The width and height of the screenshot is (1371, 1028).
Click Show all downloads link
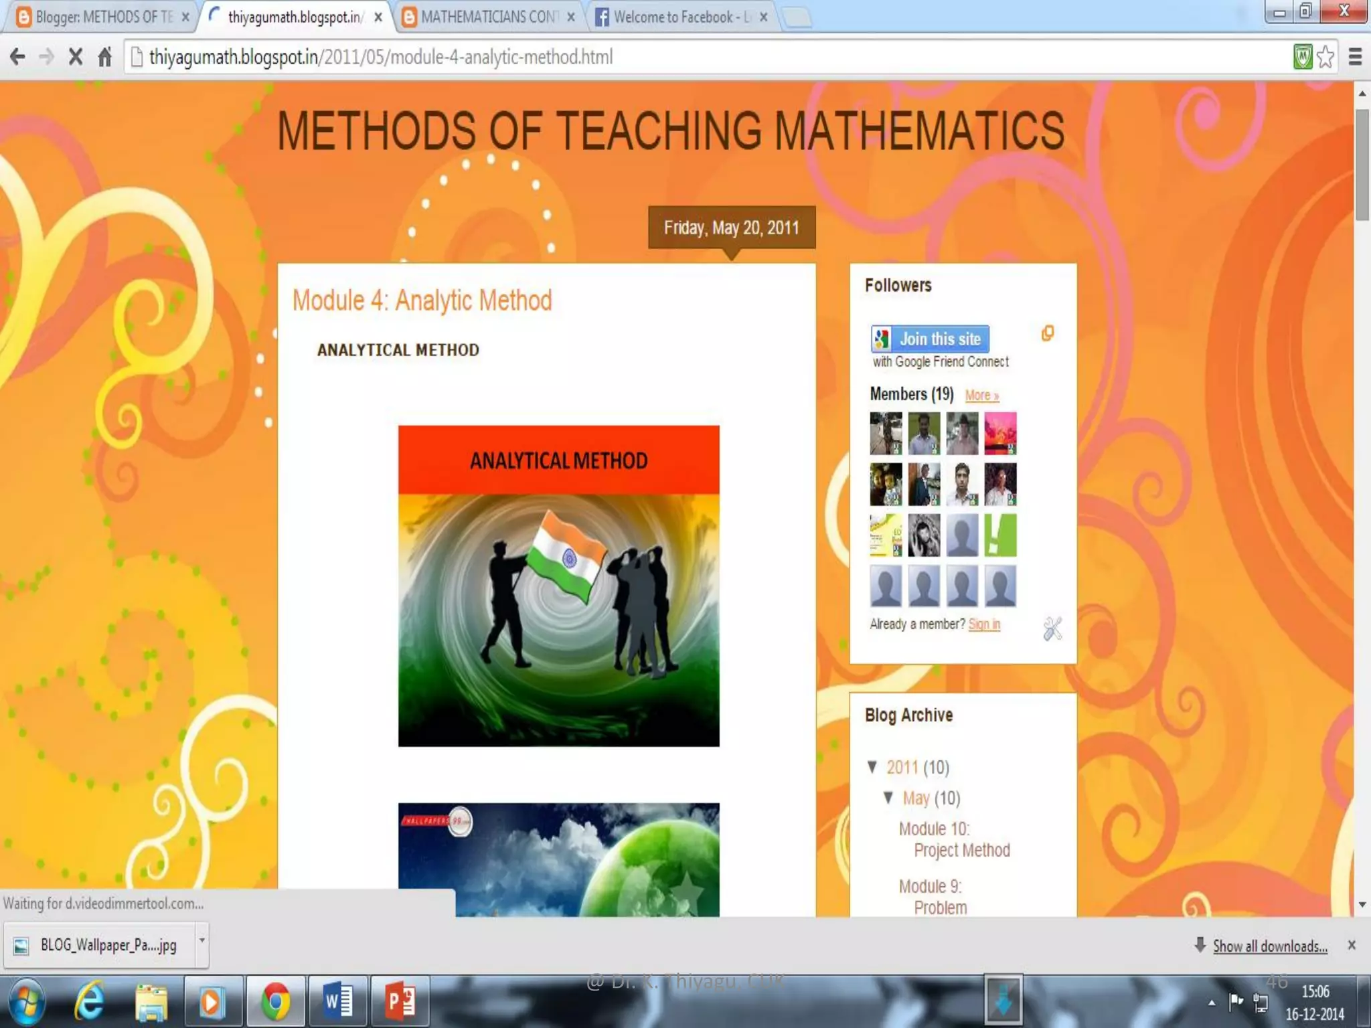(1270, 946)
